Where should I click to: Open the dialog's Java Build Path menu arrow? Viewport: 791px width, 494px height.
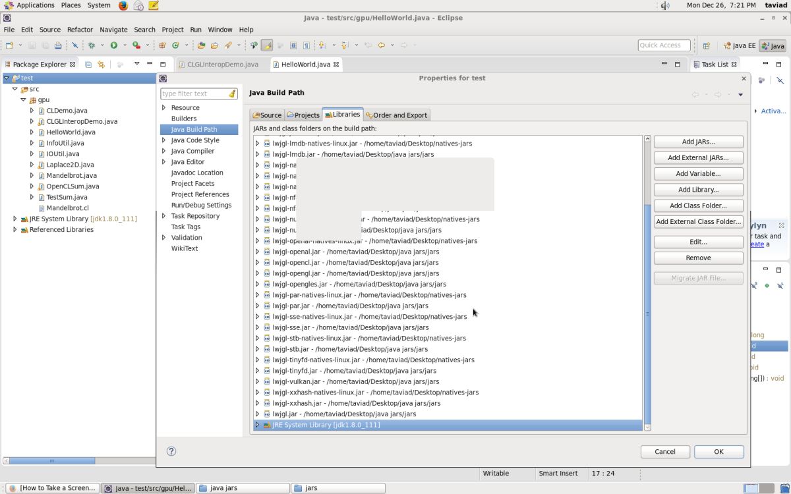click(x=740, y=95)
